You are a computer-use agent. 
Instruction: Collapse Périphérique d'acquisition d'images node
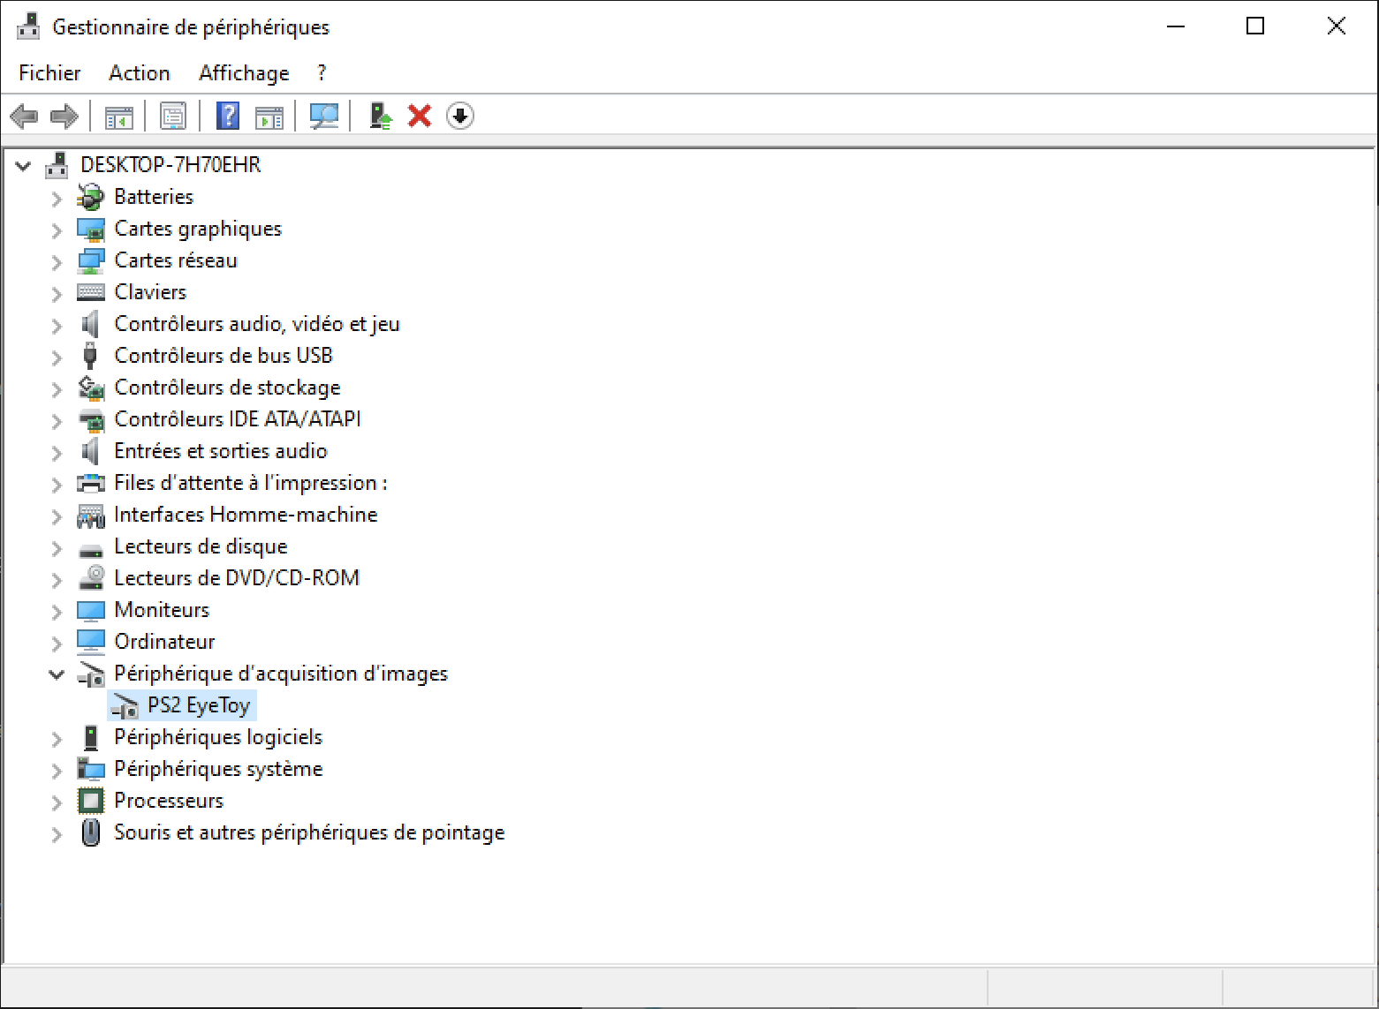point(57,674)
